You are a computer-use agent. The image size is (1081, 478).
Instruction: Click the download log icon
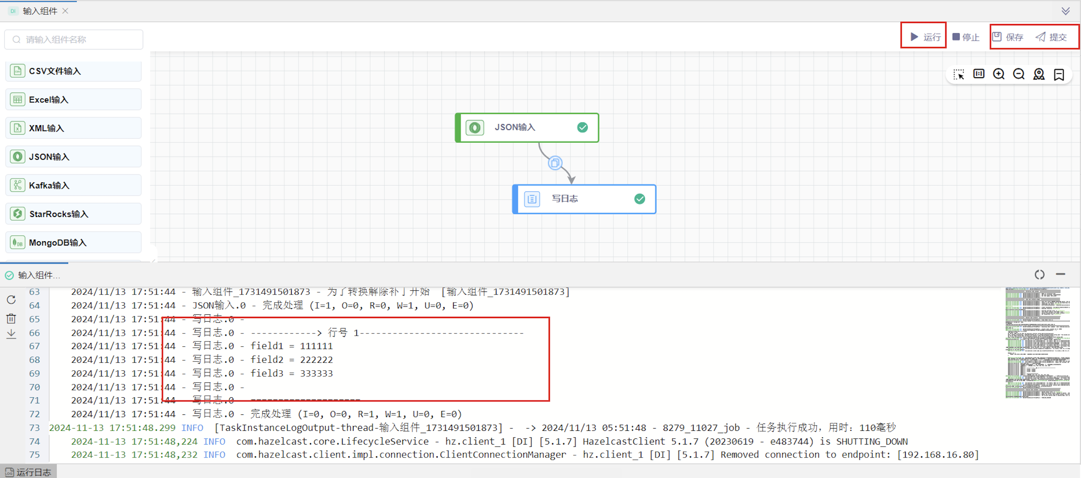pyautogui.click(x=11, y=334)
